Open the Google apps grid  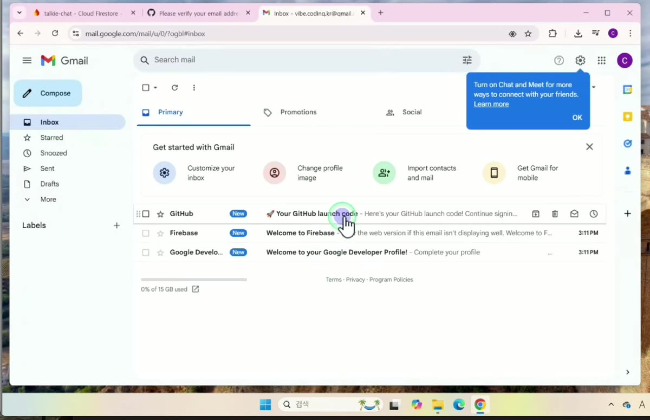tap(601, 61)
